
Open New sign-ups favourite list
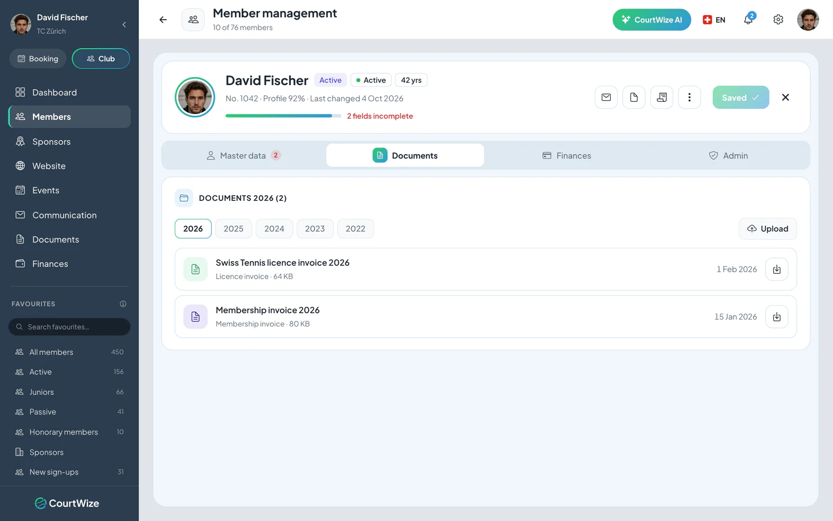click(69, 472)
